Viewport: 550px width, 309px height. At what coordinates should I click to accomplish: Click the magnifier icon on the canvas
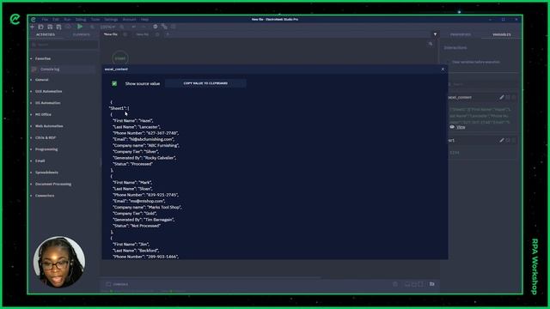[431, 44]
